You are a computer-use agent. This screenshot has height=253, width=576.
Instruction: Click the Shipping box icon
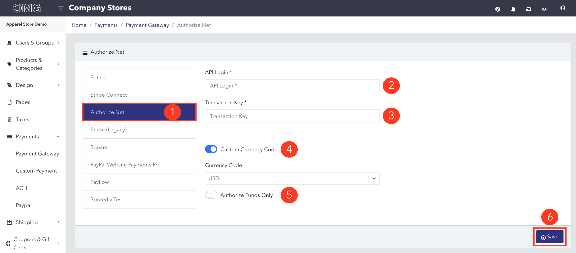click(x=9, y=222)
